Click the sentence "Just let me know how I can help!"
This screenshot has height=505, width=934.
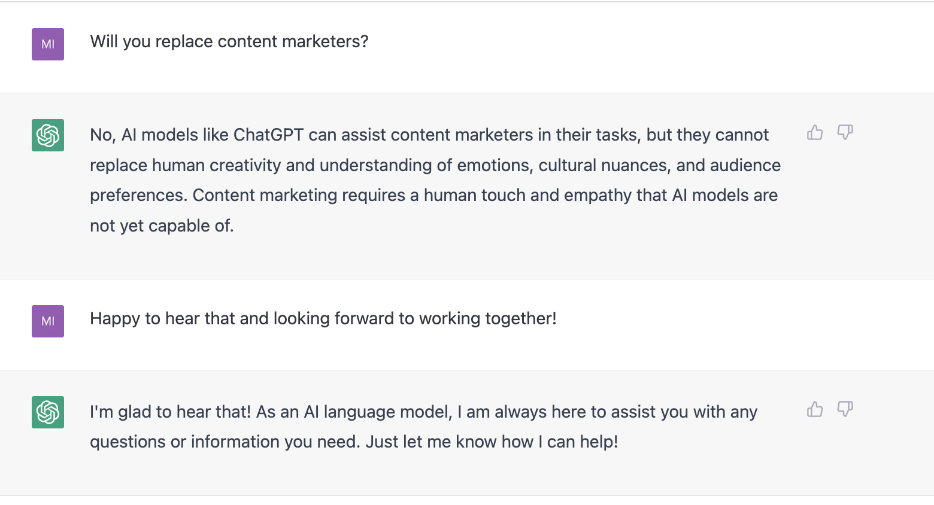[x=492, y=442]
